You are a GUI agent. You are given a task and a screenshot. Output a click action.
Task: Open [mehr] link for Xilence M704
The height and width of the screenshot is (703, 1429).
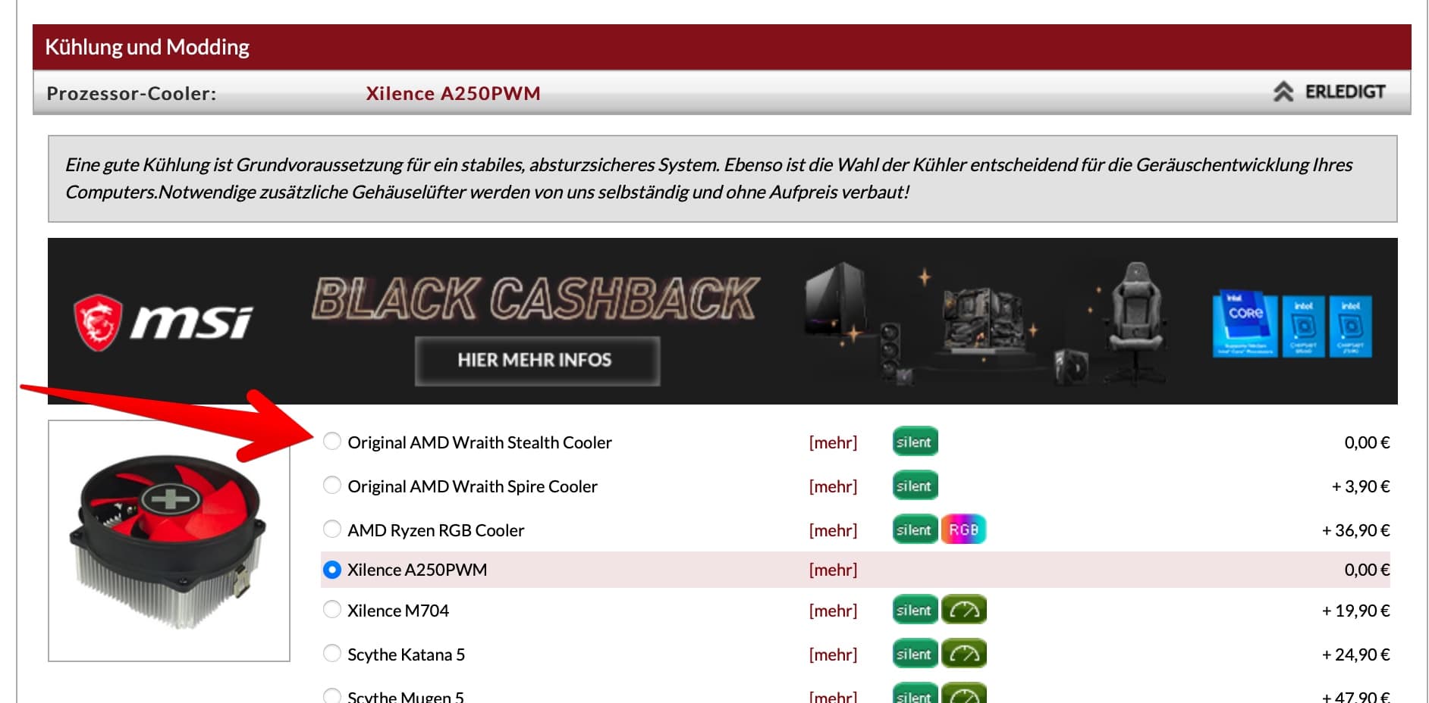833,611
